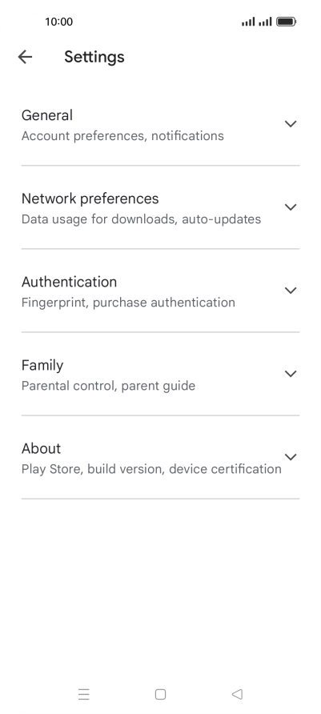Open General settings row

pos(160,124)
